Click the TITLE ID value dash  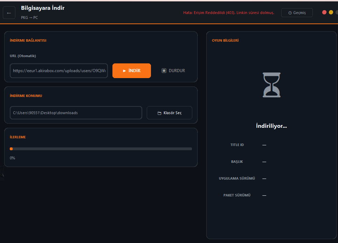pyautogui.click(x=264, y=145)
